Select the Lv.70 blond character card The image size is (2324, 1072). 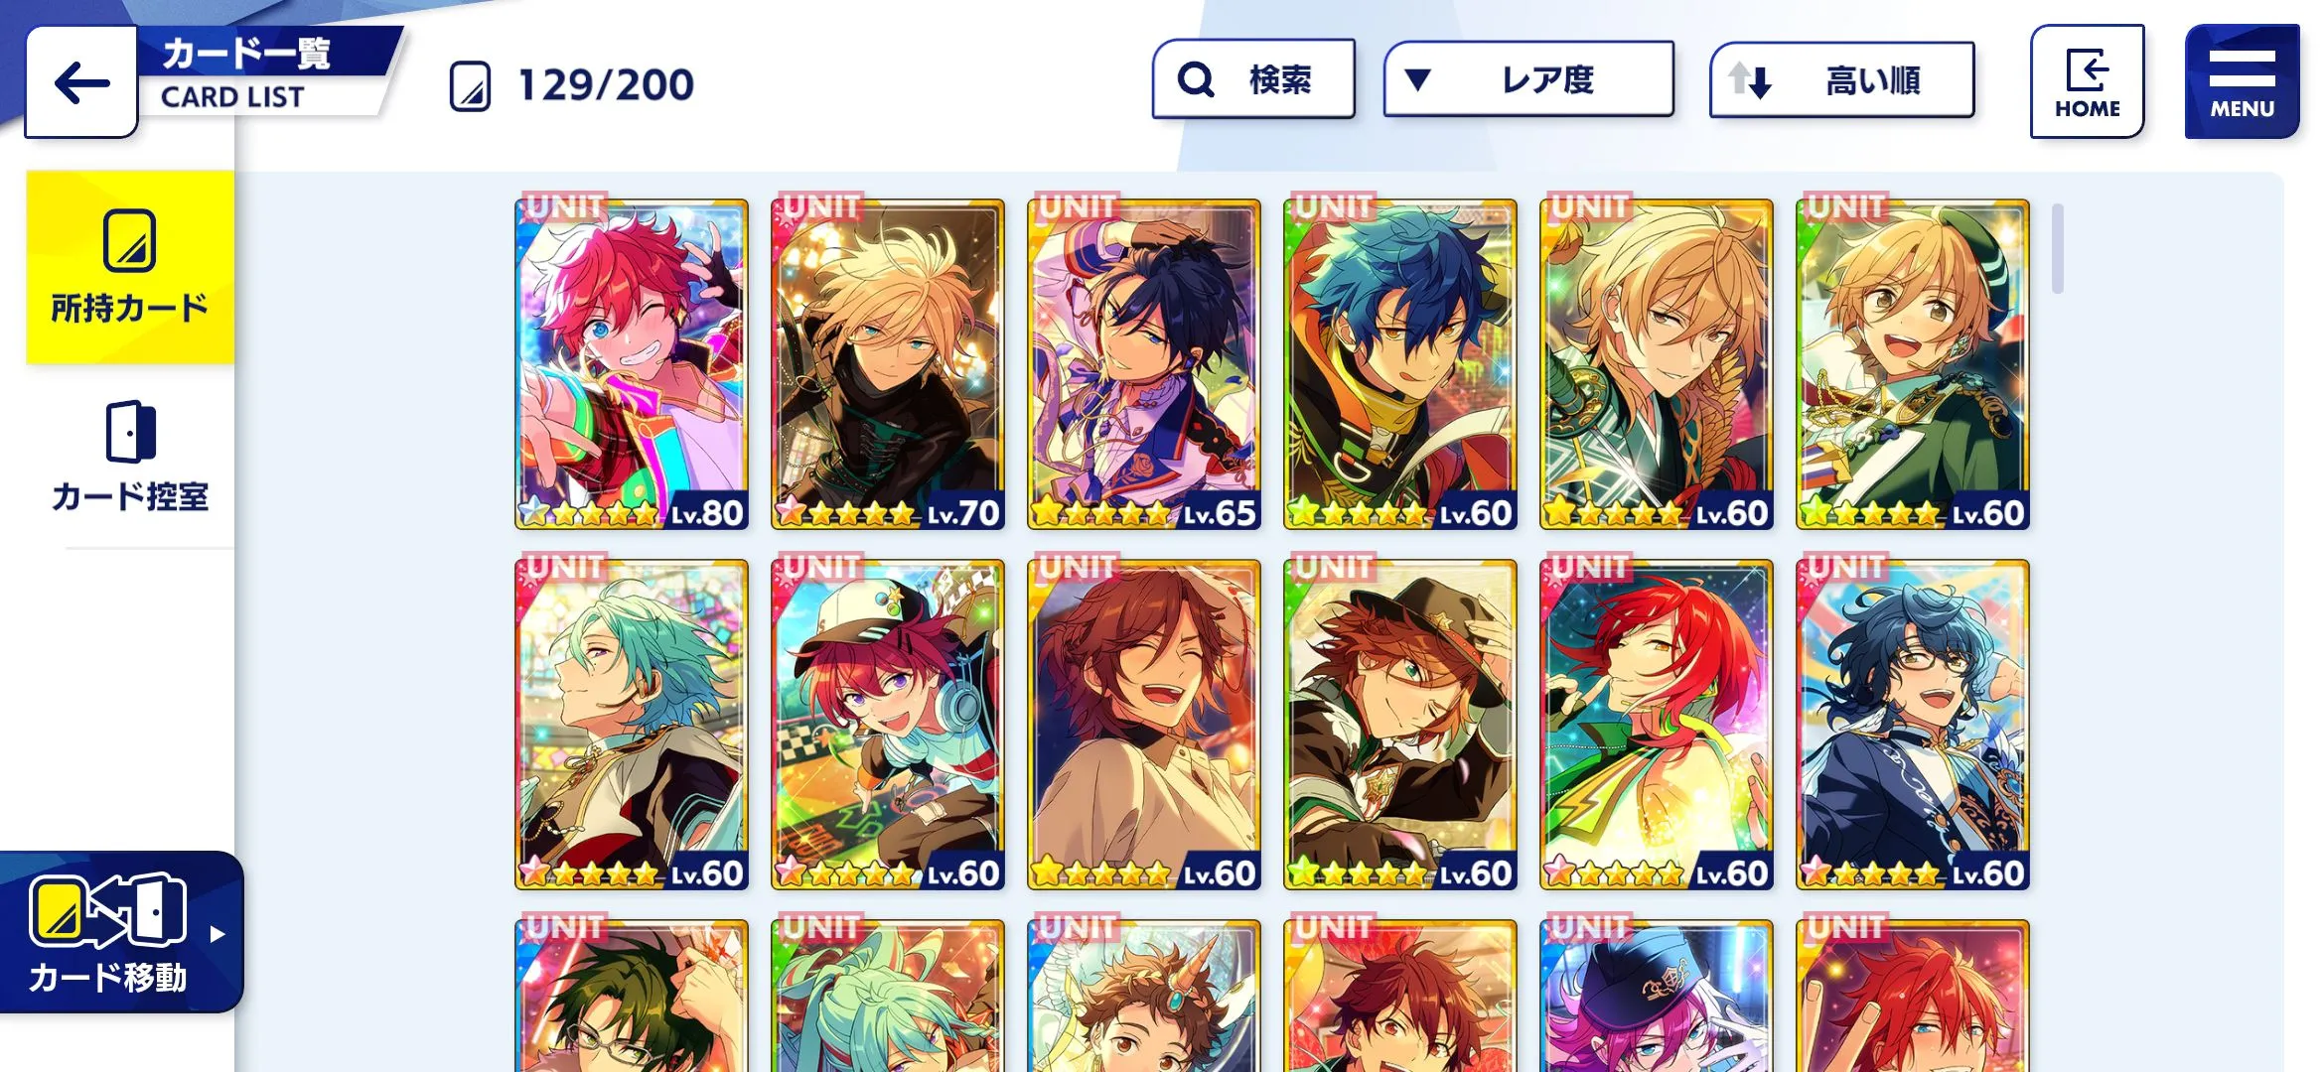(888, 364)
